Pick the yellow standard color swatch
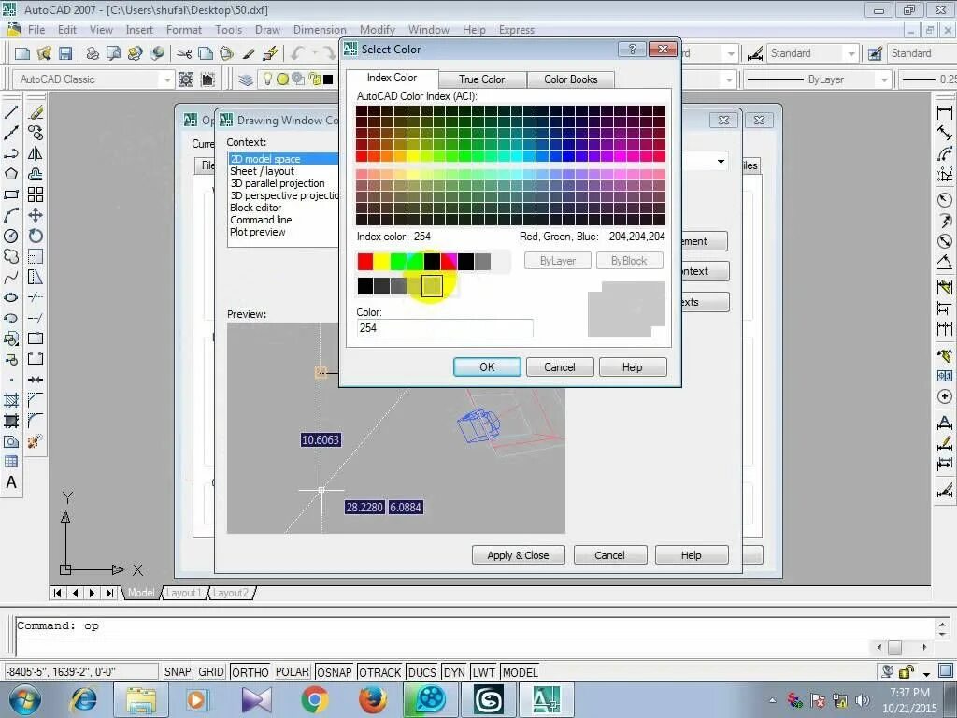This screenshot has width=957, height=718. click(382, 262)
